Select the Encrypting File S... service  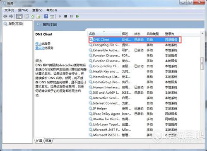134,45
